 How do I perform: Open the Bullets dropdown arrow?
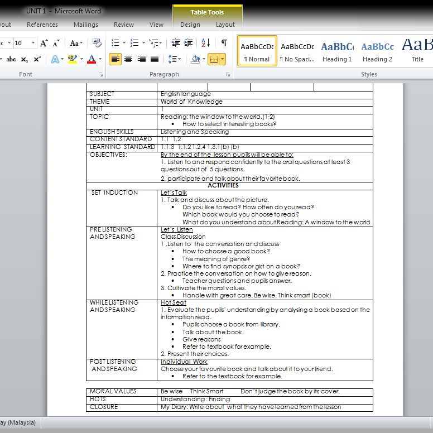coord(124,43)
